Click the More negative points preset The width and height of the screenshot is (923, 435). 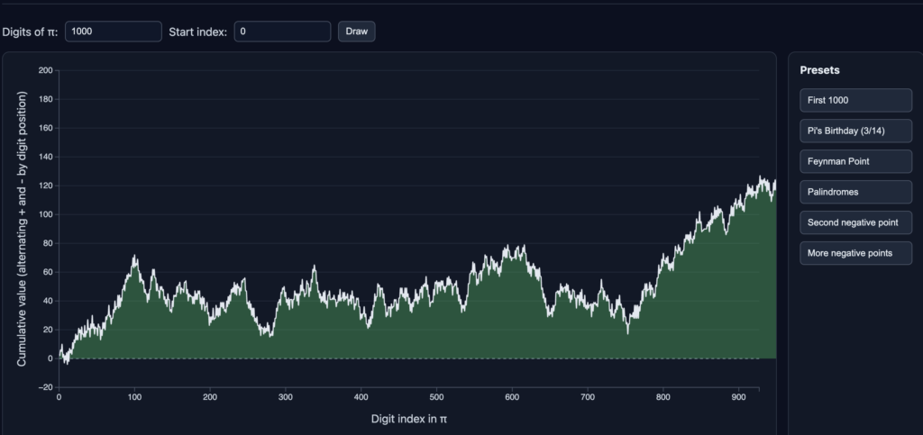click(x=855, y=253)
